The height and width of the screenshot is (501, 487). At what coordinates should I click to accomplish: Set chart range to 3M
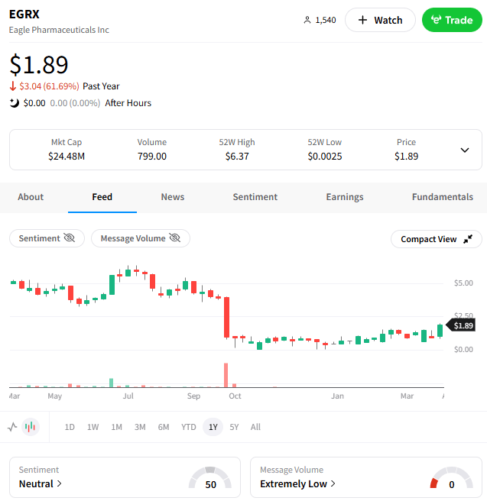point(140,427)
